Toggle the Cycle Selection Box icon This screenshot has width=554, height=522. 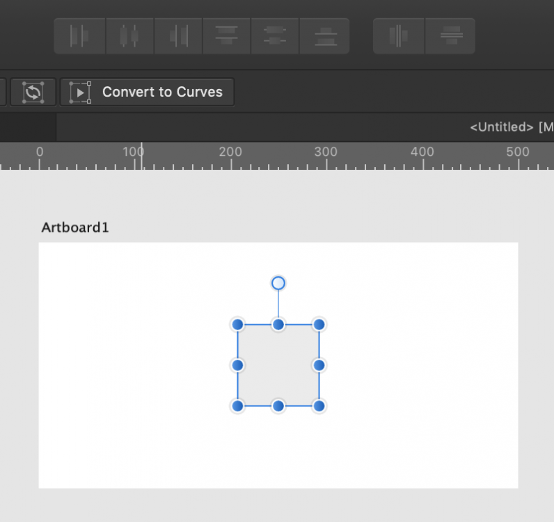coord(33,92)
